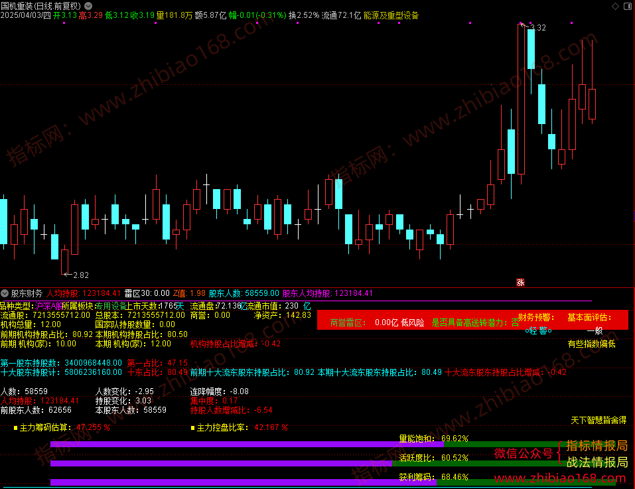635x489 pixels.
Task: Toggle the side panel layout icon
Action: (x=628, y=6)
